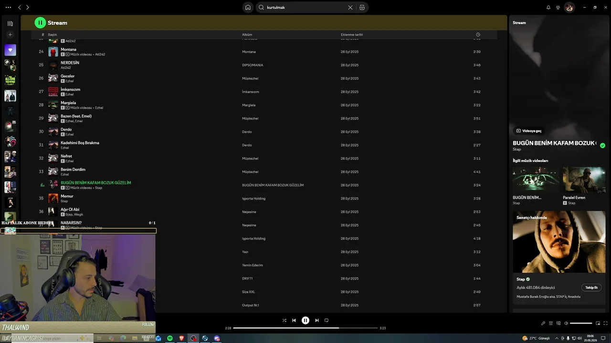Sort tracks by the Albüm column
This screenshot has height=343, width=611.
[247, 35]
